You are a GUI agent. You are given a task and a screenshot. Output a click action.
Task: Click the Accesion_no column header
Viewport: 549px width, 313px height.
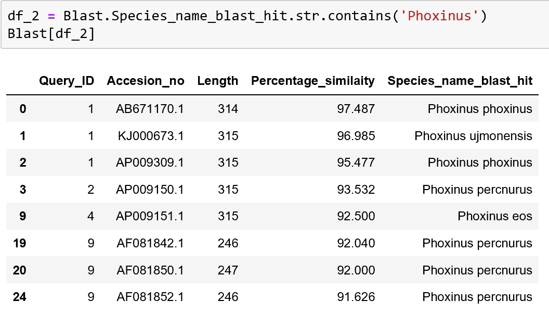tap(146, 81)
